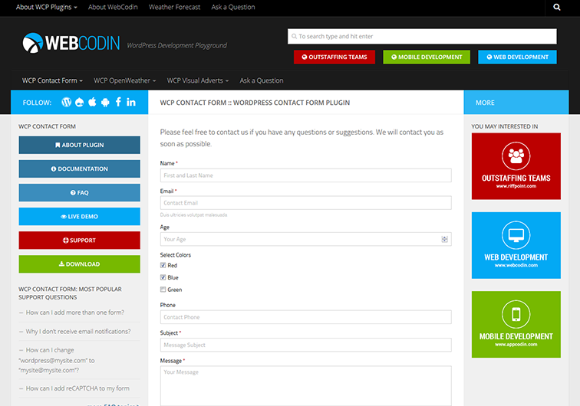
Task: Open the Facebook follow icon
Action: [x=118, y=102]
